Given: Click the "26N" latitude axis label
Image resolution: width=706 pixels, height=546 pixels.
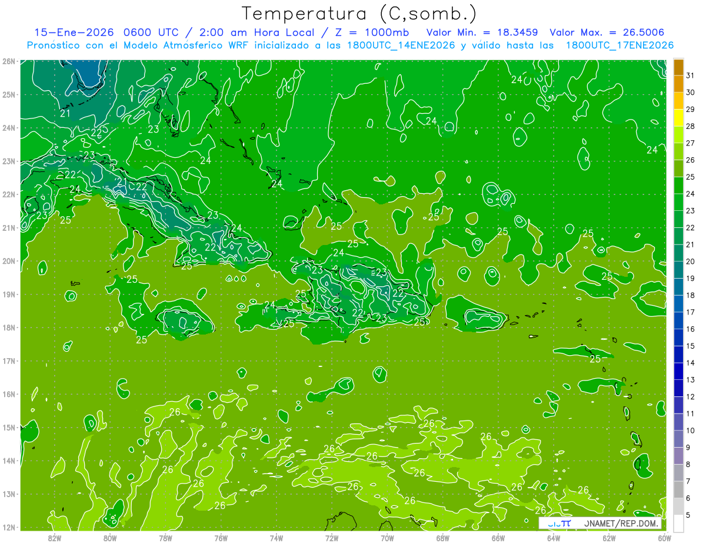Looking at the screenshot, I should (9, 61).
